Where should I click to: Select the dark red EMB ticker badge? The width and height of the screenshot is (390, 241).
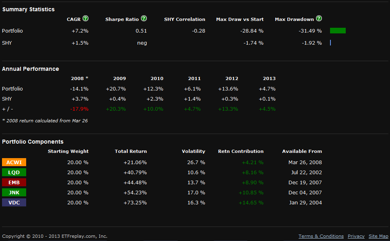(14, 182)
